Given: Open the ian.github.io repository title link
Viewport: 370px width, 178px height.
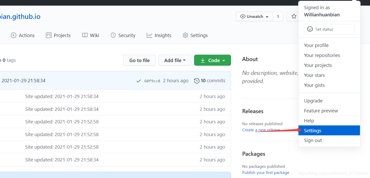Looking at the screenshot, I should click(20, 17).
